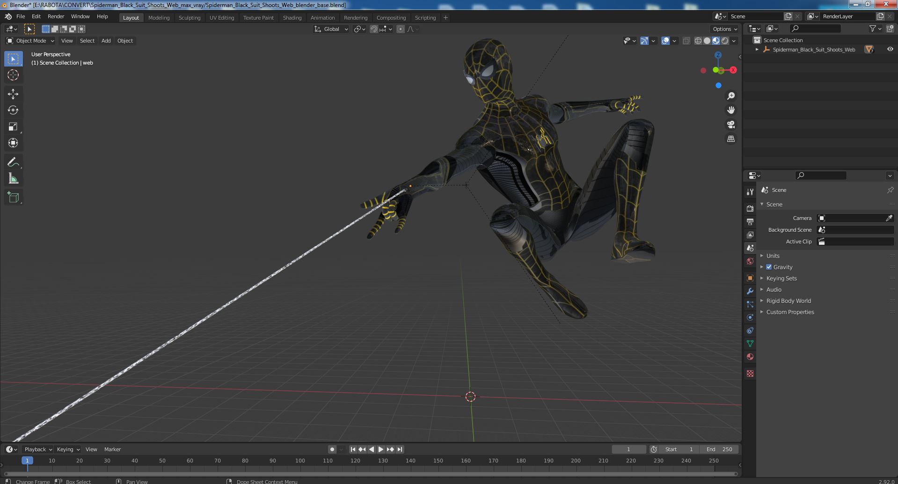The width and height of the screenshot is (898, 484).
Task: Open the Object Constraints properties tab
Action: pos(750,330)
